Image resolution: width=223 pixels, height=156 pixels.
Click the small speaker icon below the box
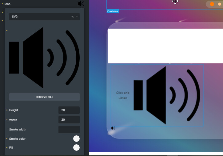[x=113, y=128]
